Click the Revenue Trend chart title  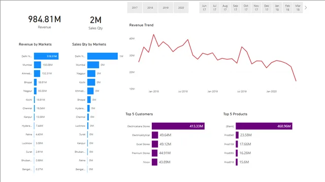point(141,25)
